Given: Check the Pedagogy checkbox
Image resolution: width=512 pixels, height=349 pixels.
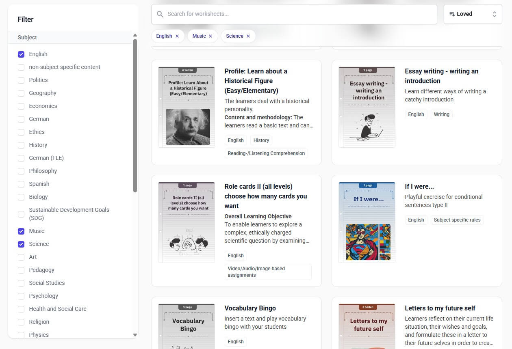Looking at the screenshot, I should 21,270.
